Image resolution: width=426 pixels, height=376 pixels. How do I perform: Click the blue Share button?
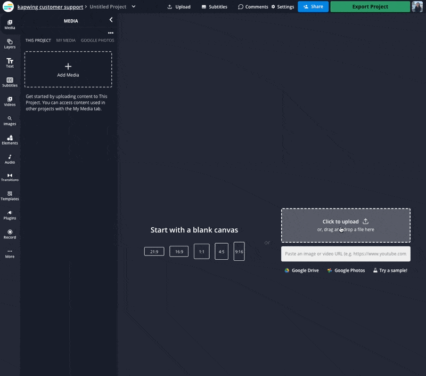[x=313, y=7]
